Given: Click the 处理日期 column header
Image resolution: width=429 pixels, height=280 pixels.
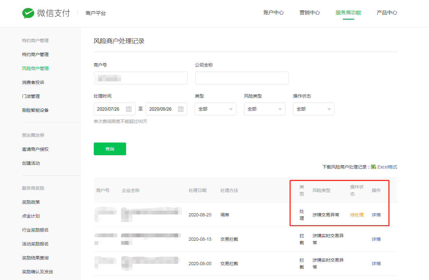Looking at the screenshot, I should pos(197,190).
